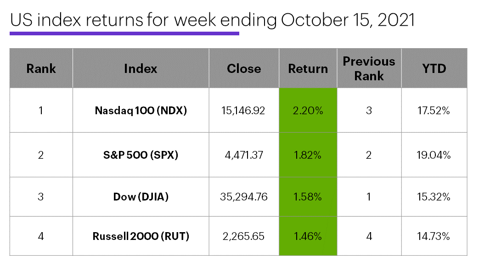
Task: Select the Return column header
Action: point(308,69)
